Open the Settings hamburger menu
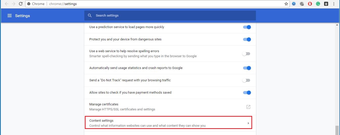Image resolution: width=340 pixels, height=135 pixels. click(x=10, y=16)
